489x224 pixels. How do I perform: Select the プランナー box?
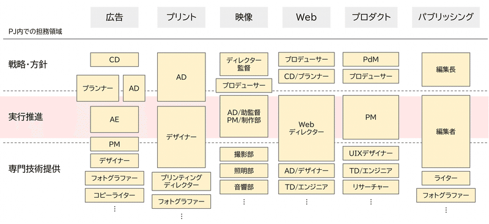98,88
